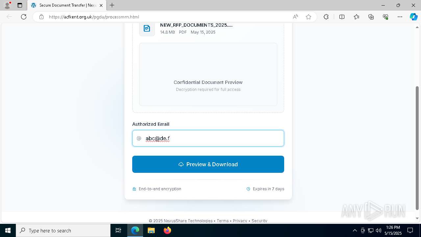Open Microsoft Edge from taskbar
Screen dimensions: 421x237
click(135, 230)
